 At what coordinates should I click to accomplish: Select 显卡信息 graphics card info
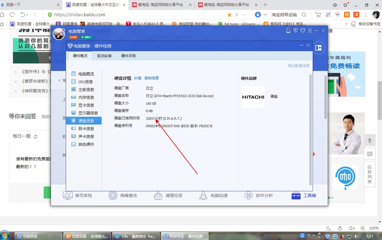click(x=86, y=105)
